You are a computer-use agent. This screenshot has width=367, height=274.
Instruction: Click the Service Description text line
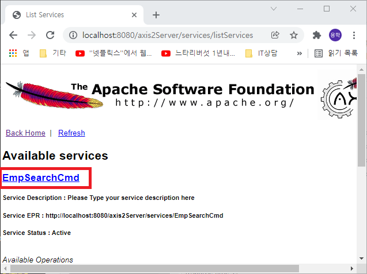(x=99, y=198)
